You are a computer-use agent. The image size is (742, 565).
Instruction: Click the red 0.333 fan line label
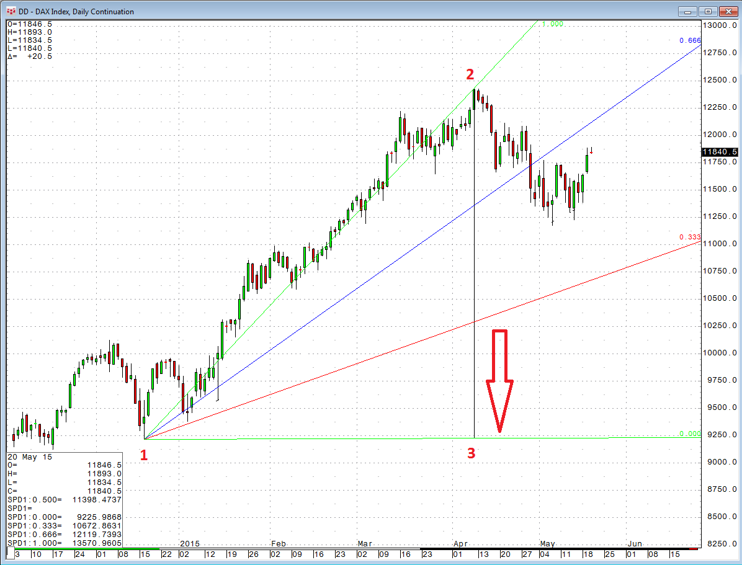689,237
